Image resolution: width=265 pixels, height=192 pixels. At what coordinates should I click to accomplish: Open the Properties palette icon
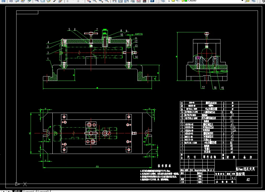(114, 1)
